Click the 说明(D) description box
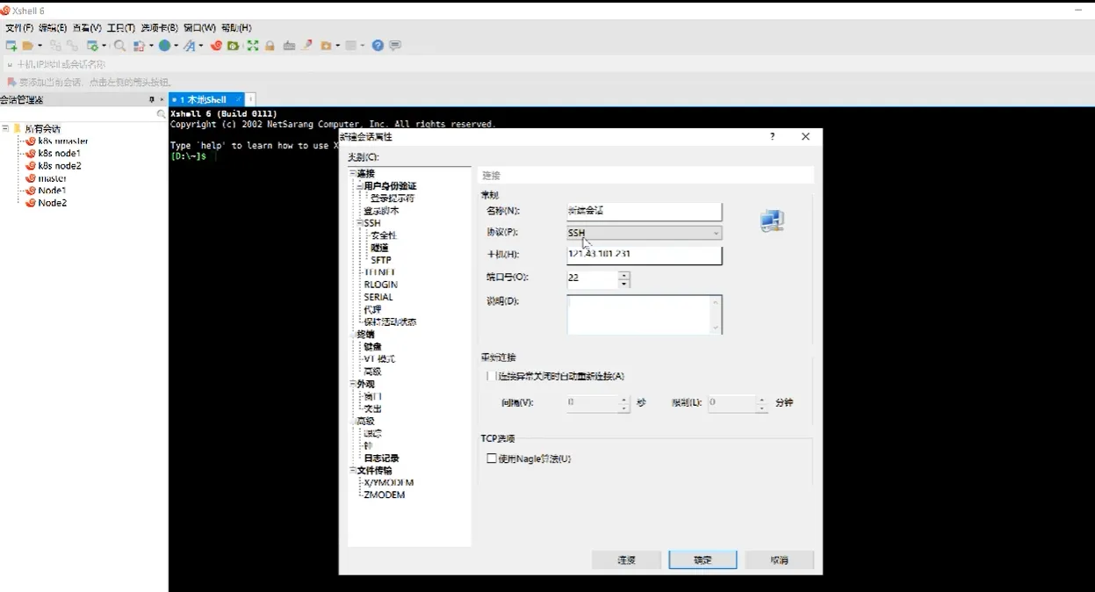The height and width of the screenshot is (592, 1095). [645, 314]
